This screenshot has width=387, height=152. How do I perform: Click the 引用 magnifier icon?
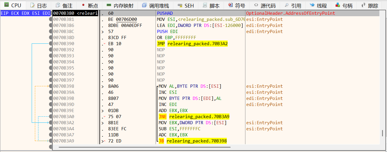pos(286,5)
